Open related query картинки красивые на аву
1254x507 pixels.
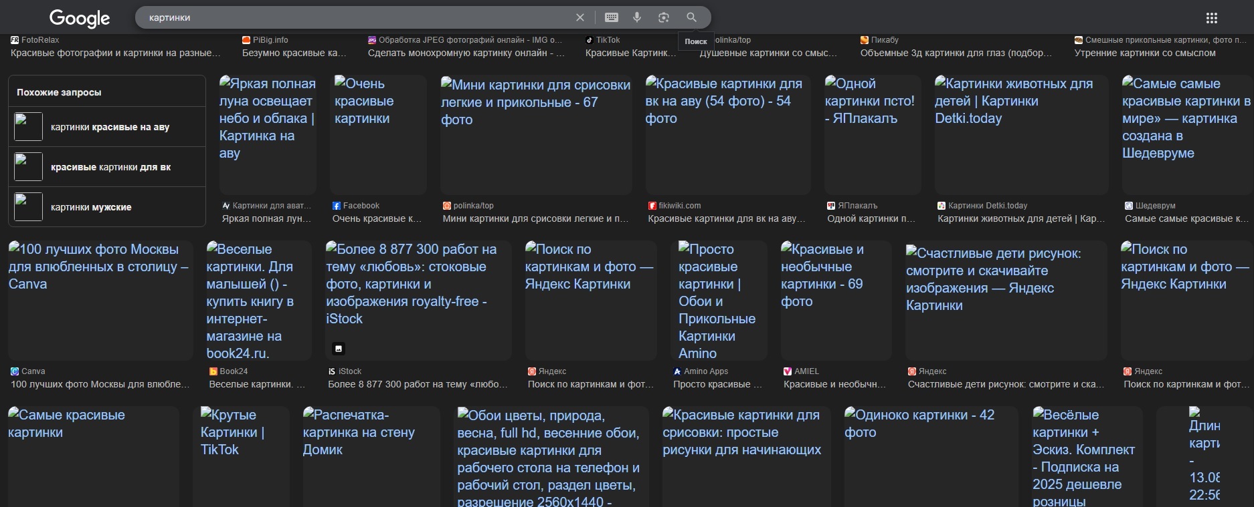[107, 127]
